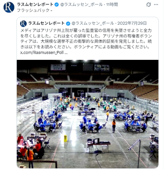Follow the x.com/Rasmussen_Poll link
The height and width of the screenshot is (170, 165).
[42, 53]
